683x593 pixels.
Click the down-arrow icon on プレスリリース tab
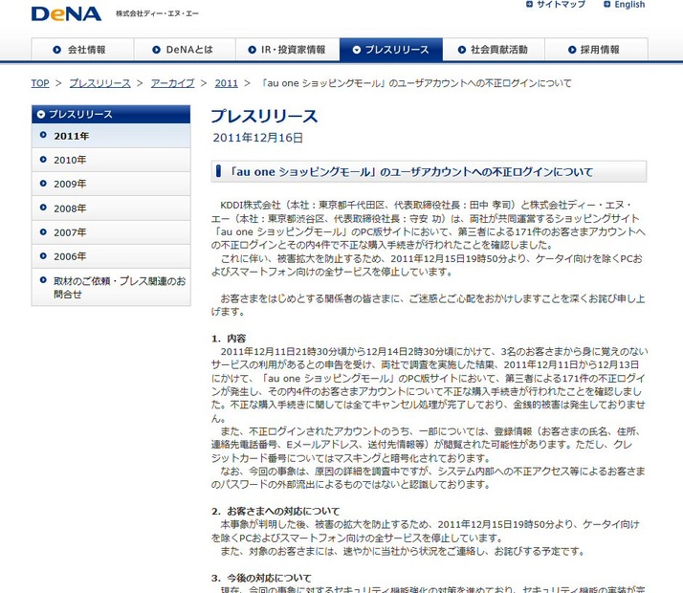(356, 50)
